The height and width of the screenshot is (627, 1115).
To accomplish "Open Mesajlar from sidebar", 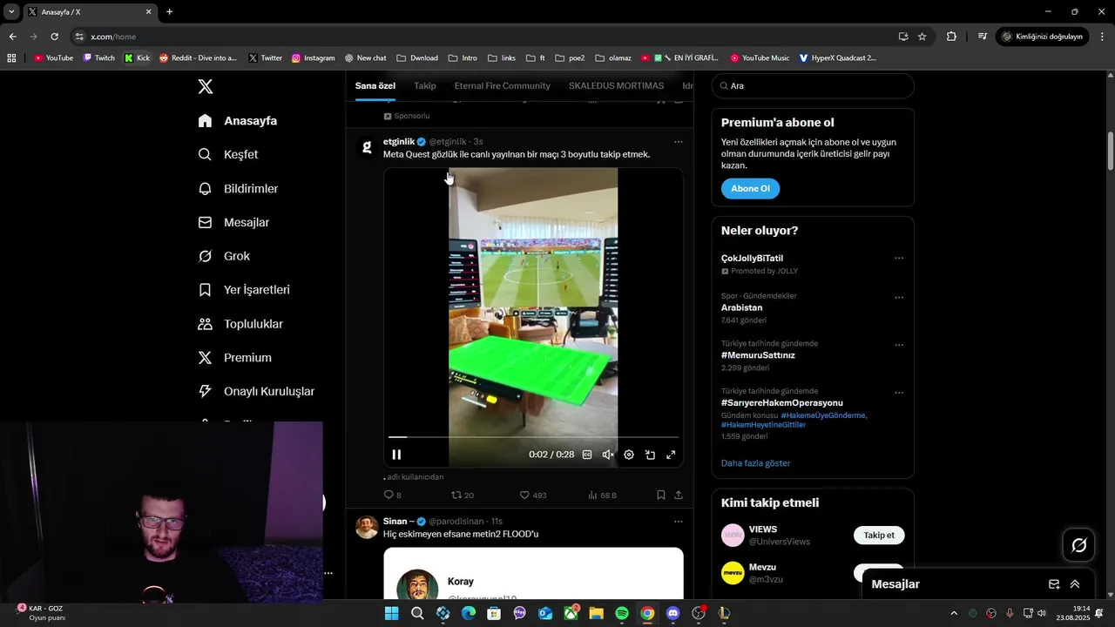I will [233, 222].
